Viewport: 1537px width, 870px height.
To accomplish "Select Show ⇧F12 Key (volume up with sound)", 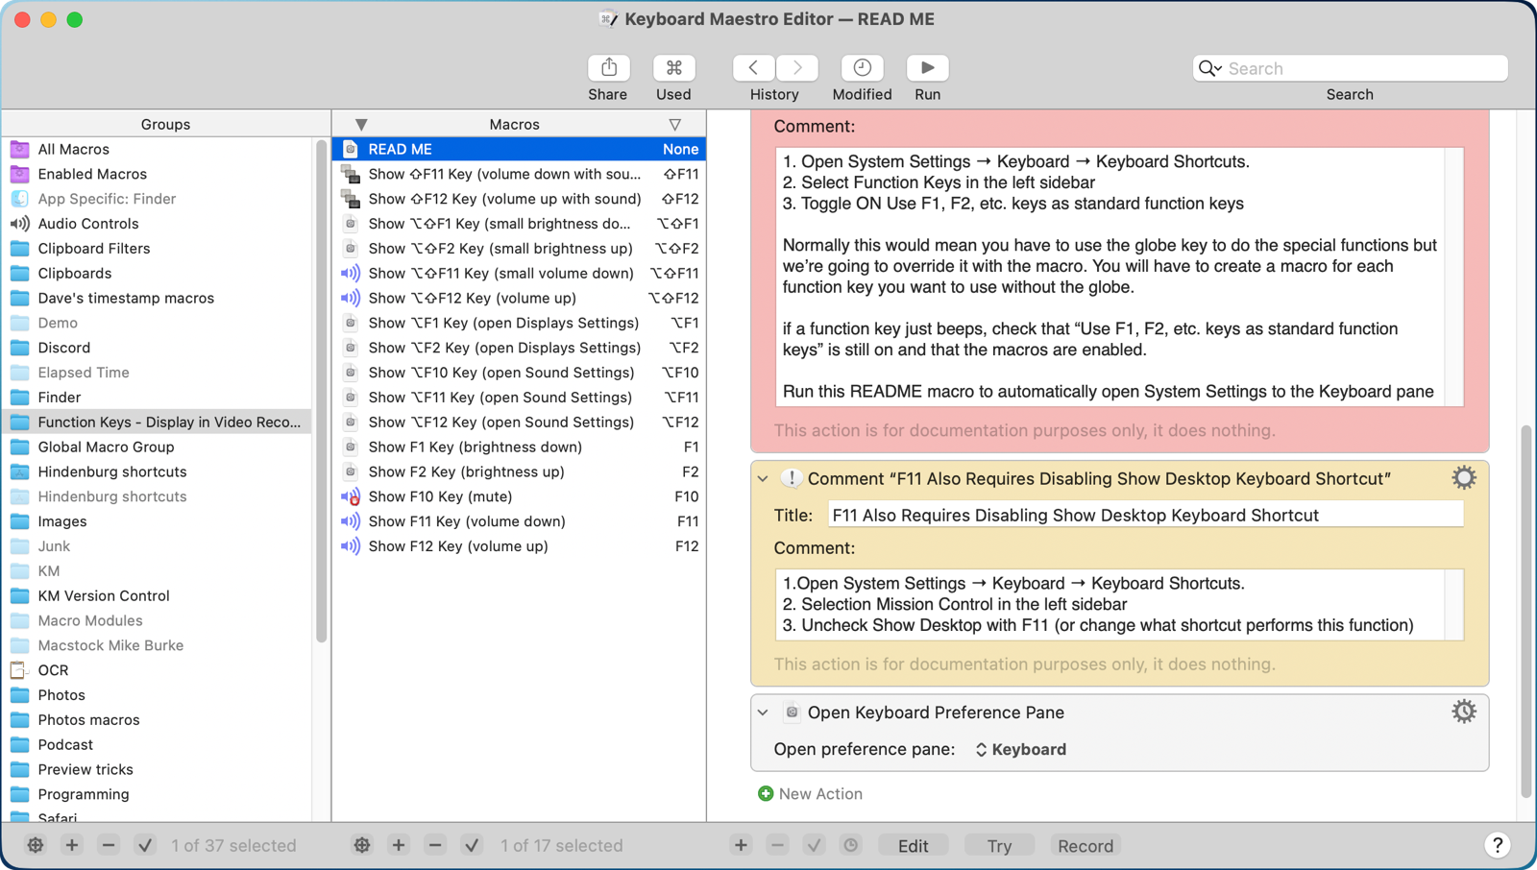I will 520,199.
